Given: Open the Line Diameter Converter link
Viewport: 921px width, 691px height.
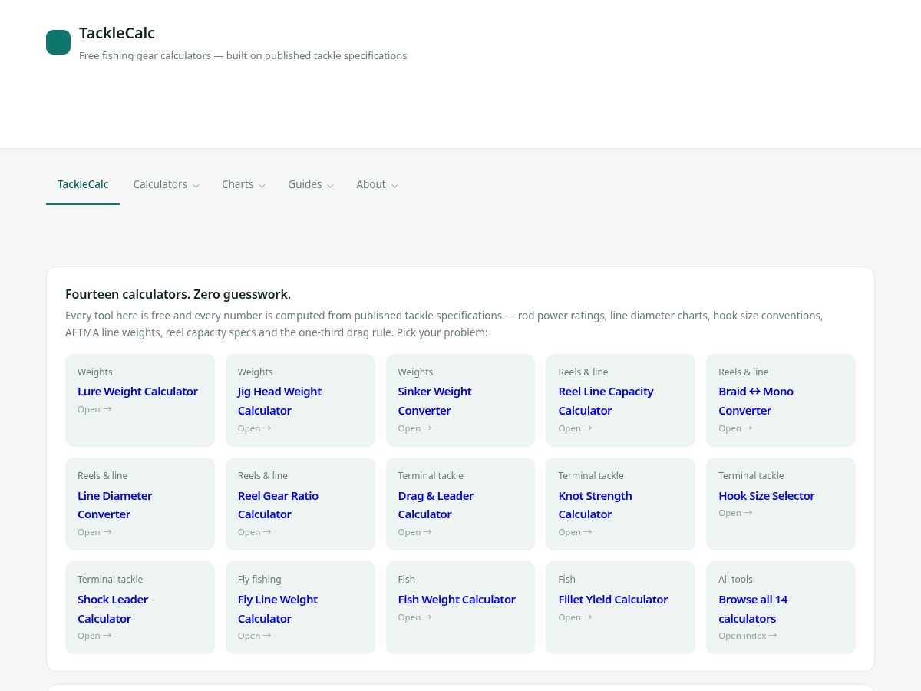Looking at the screenshot, I should point(114,505).
